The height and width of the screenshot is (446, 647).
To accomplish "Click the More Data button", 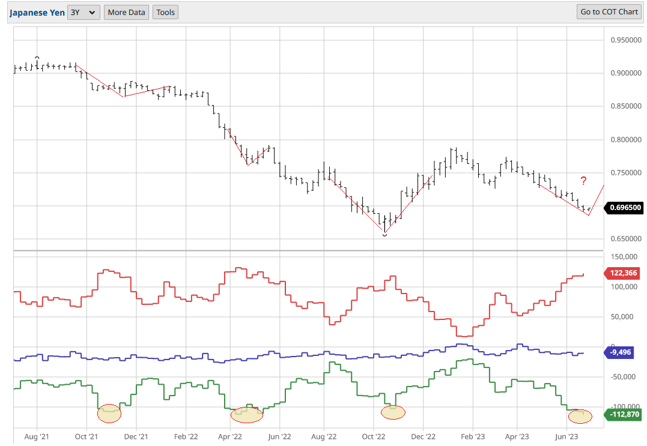I will click(126, 12).
